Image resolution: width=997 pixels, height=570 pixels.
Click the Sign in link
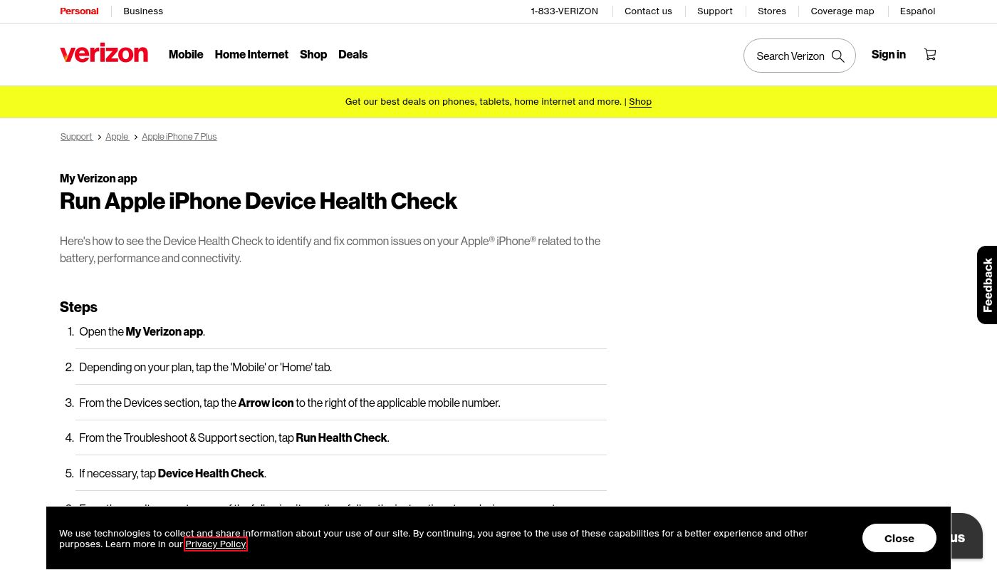click(x=888, y=55)
